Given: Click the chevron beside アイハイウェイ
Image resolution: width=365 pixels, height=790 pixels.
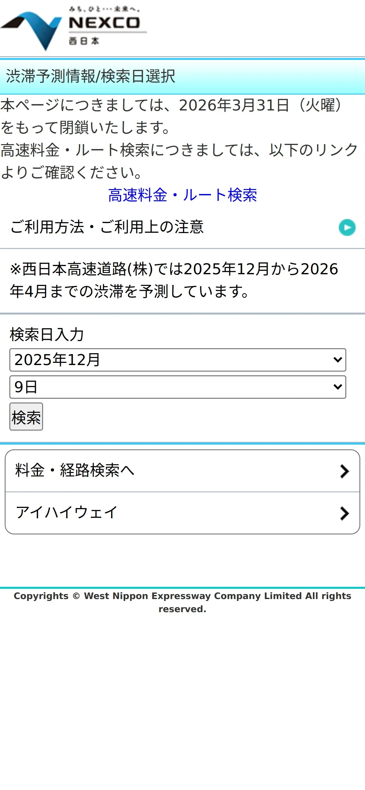Looking at the screenshot, I should [344, 513].
